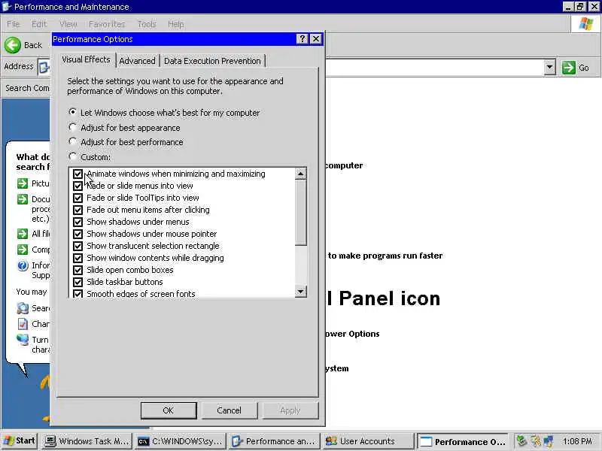Click the network computers system tray icon

(549, 441)
